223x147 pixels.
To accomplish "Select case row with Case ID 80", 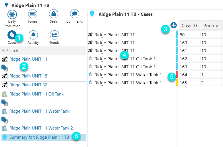I will point(189,35).
